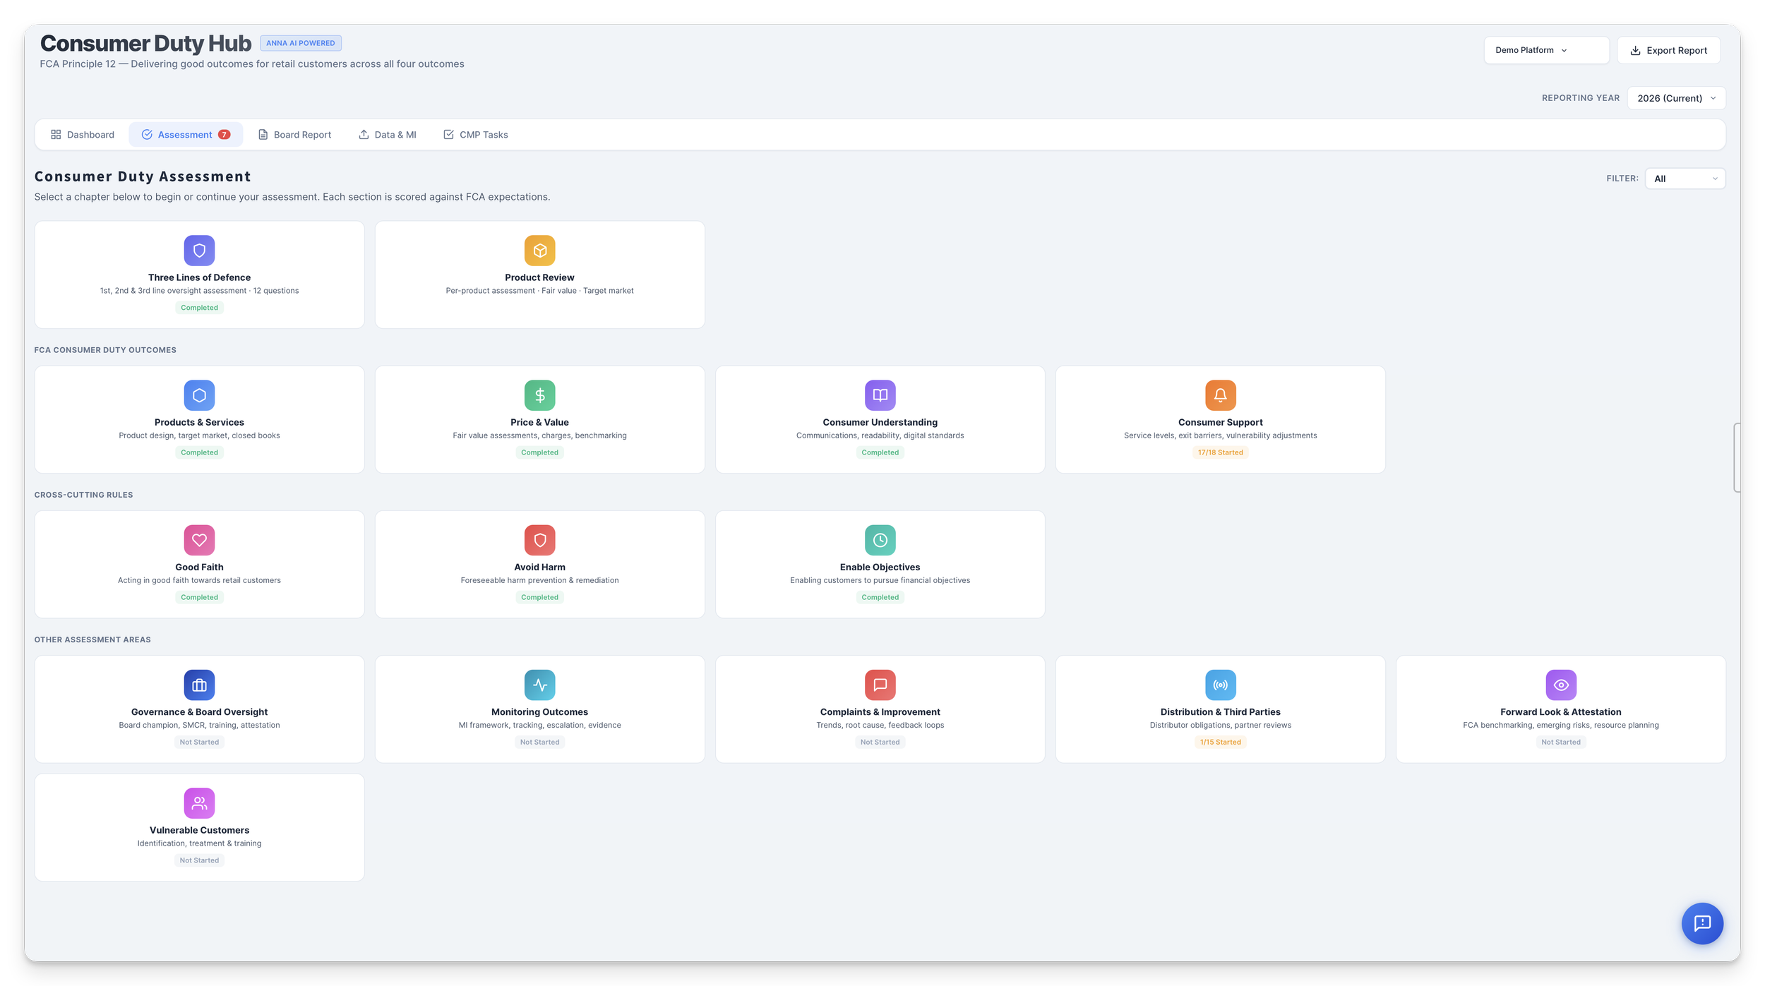Select the Consumer Understanding book icon
Screen dimensions: 1765x986
click(880, 395)
